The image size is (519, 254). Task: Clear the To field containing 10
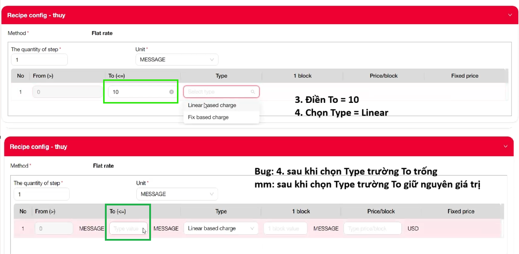click(x=172, y=92)
